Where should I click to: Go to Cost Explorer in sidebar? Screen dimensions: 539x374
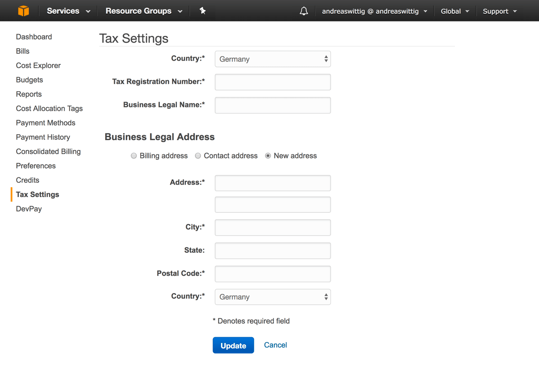pyautogui.click(x=38, y=66)
